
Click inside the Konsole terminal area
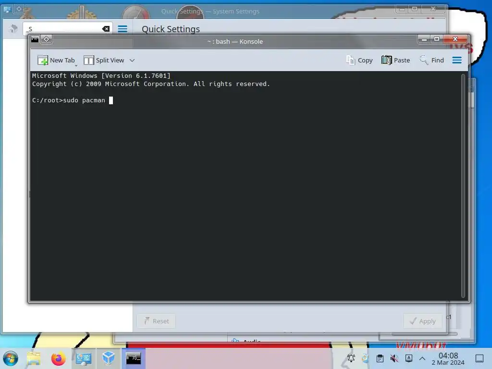click(246, 186)
